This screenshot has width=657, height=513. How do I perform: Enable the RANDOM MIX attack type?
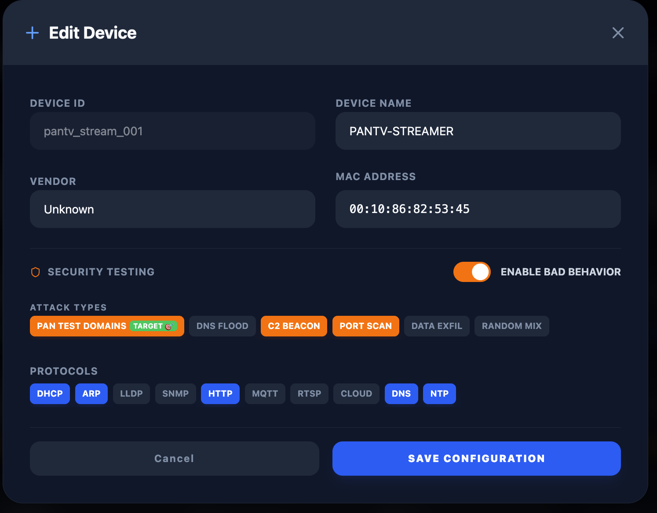point(511,326)
